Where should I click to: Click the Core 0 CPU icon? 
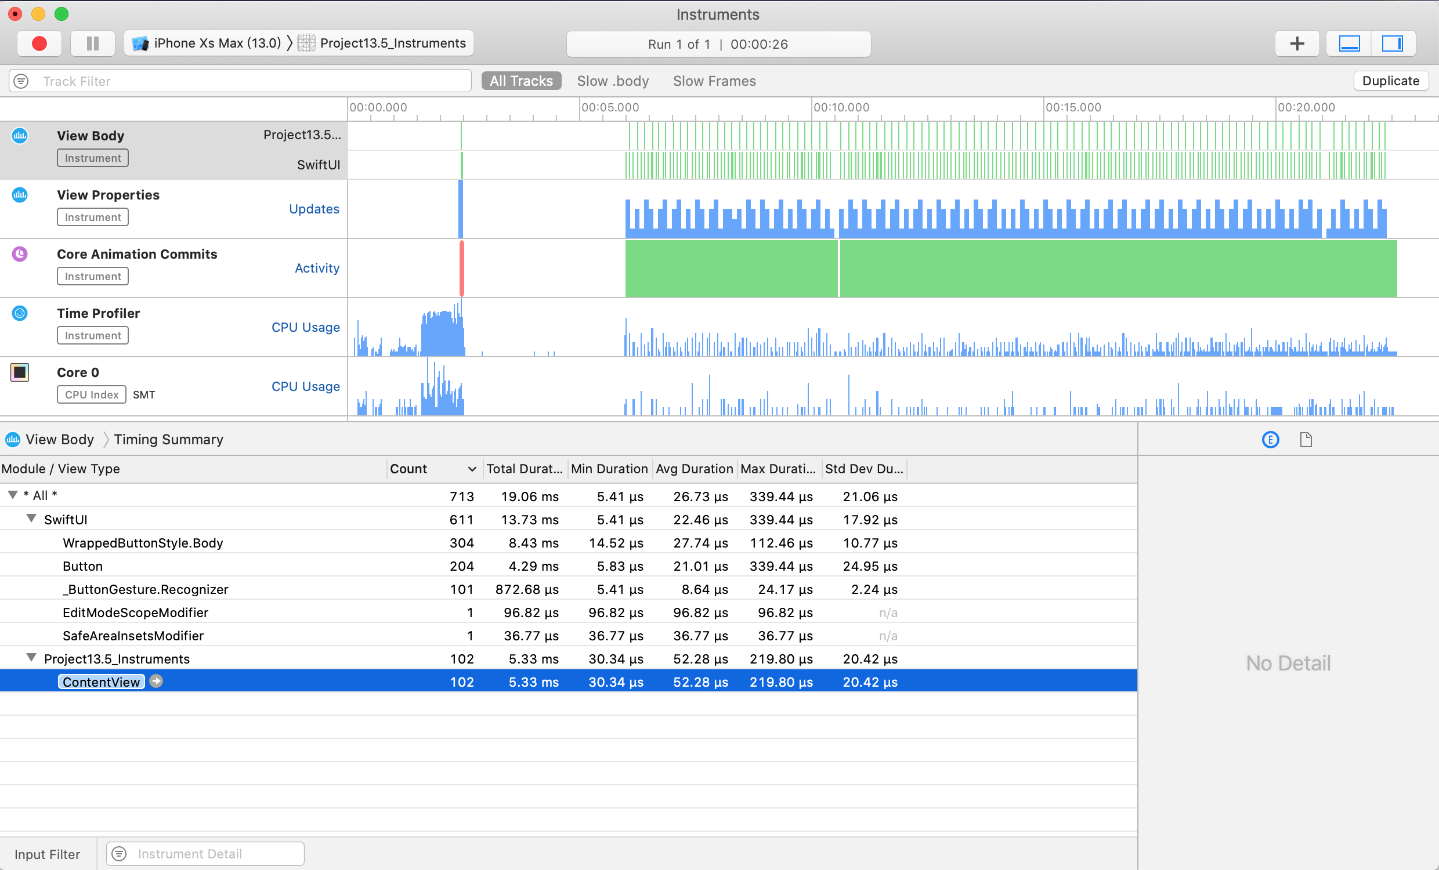click(20, 372)
